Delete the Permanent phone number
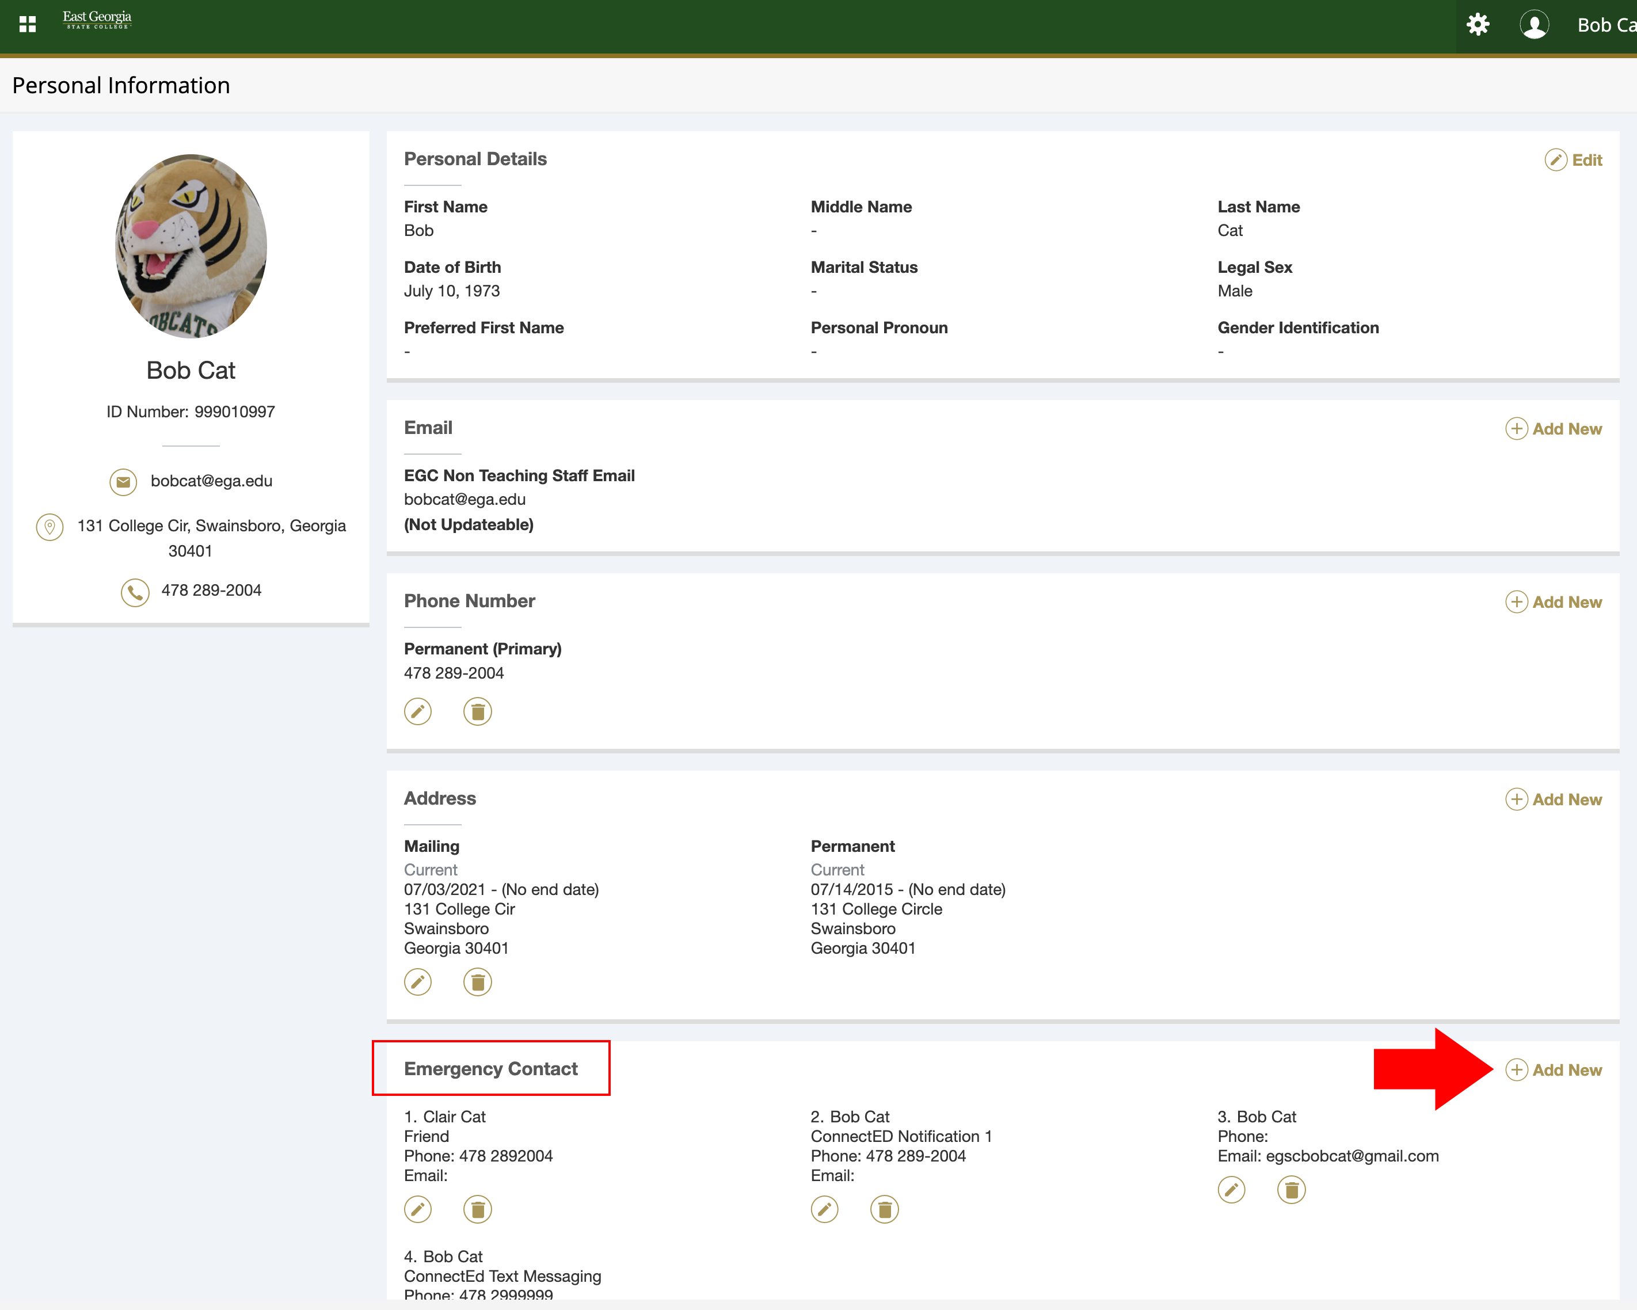Viewport: 1637px width, 1310px height. click(478, 711)
